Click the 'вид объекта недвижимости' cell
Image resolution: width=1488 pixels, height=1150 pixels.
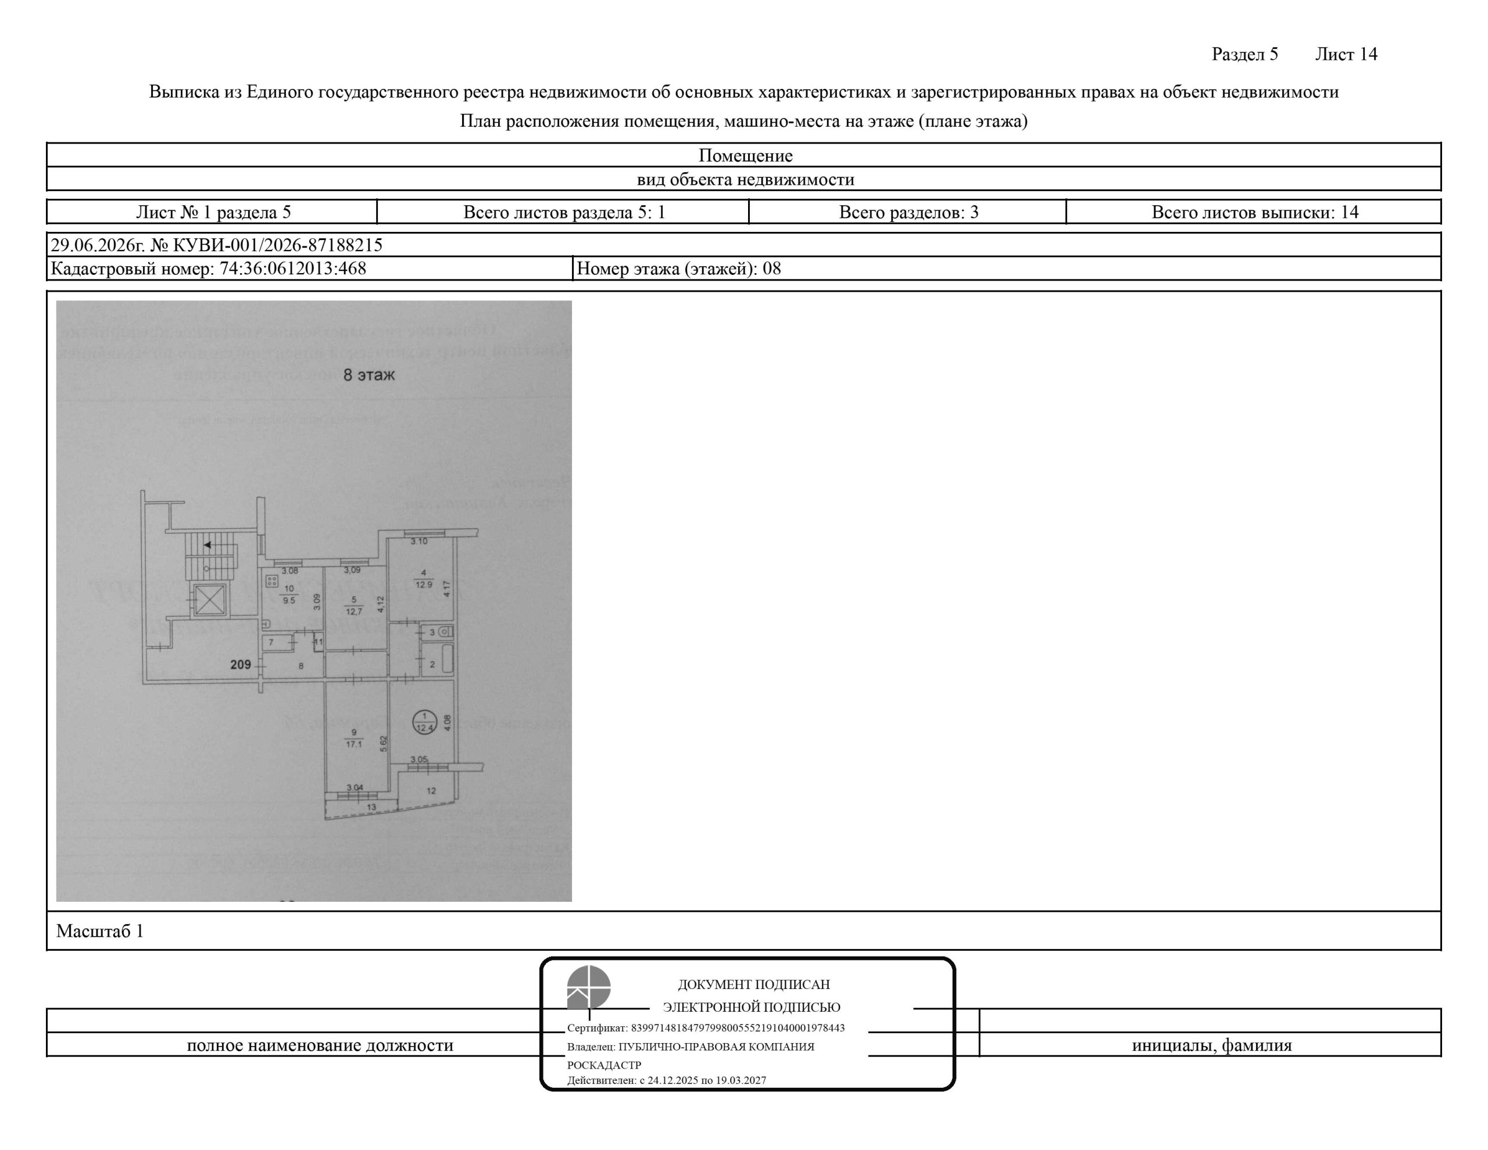(x=744, y=179)
